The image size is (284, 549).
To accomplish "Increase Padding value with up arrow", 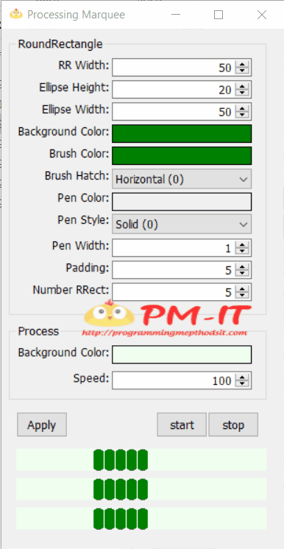I will coord(241,267).
